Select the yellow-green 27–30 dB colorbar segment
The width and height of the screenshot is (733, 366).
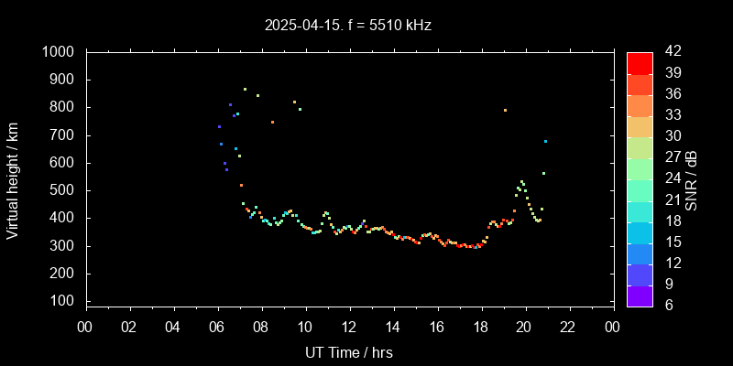pos(640,147)
